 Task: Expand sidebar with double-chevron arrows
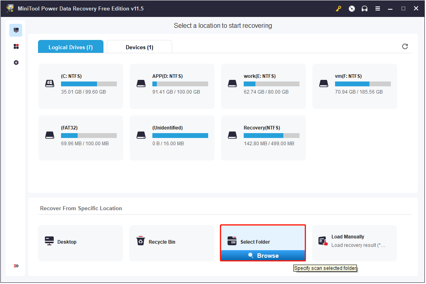pos(16,266)
